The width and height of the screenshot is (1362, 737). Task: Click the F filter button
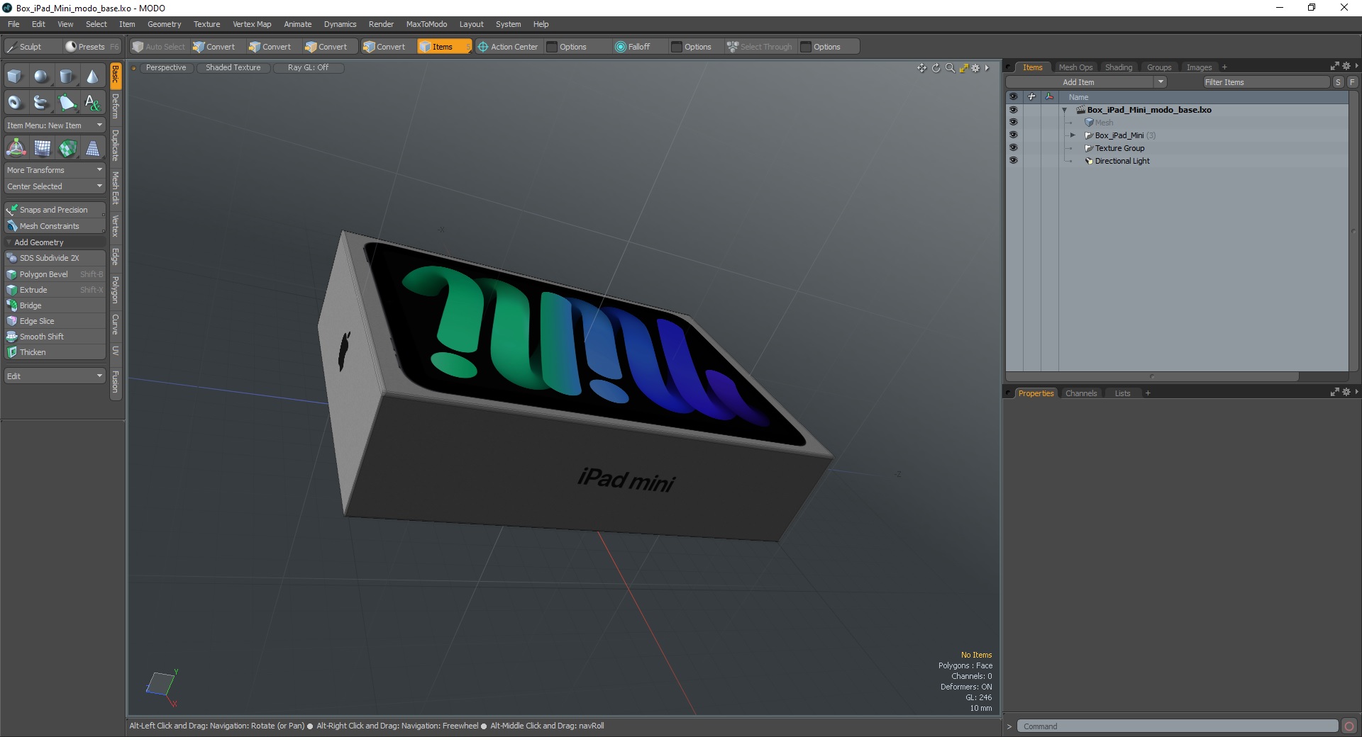click(x=1352, y=82)
